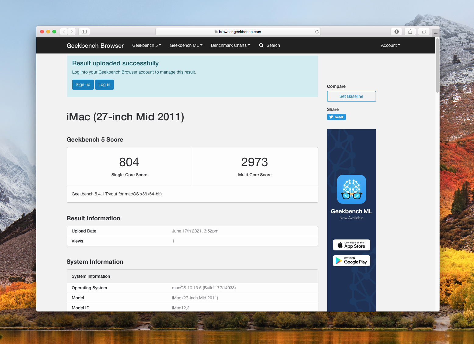Click the 'iMac (27-inch Mid 2011)' page heading
474x344 pixels.
point(125,117)
